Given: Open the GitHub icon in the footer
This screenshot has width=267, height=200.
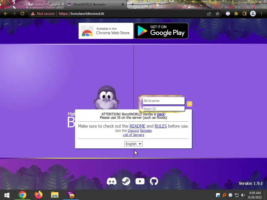Looking at the screenshot, I should tap(154, 181).
